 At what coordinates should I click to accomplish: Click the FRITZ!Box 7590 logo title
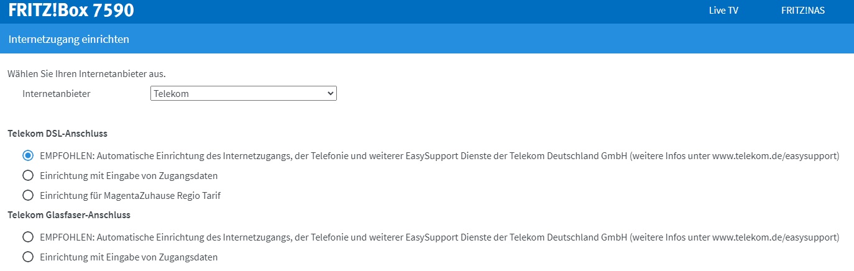[x=71, y=11]
